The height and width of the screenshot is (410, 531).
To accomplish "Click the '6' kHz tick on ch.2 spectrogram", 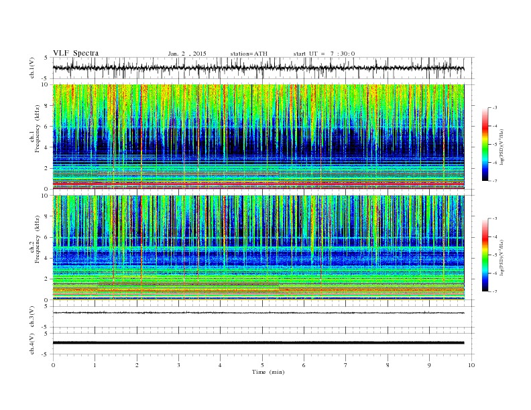I will pos(47,237).
